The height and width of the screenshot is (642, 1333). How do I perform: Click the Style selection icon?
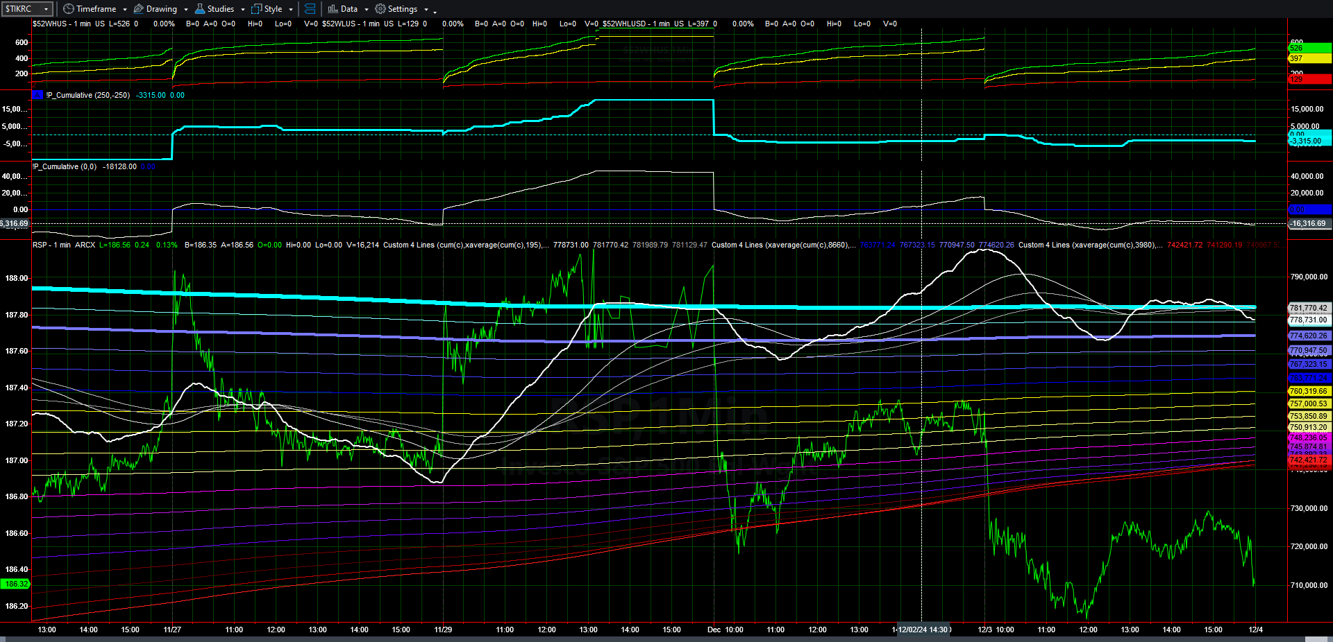[x=257, y=9]
